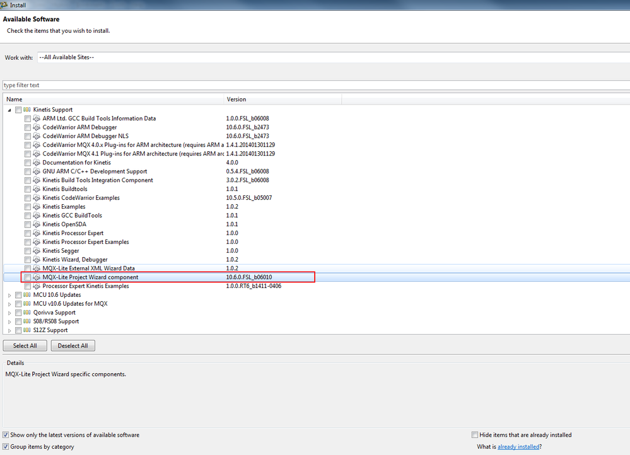Click the Kinetis OpenSDA feature icon
Screen dimensions: 630x455
(x=37, y=224)
